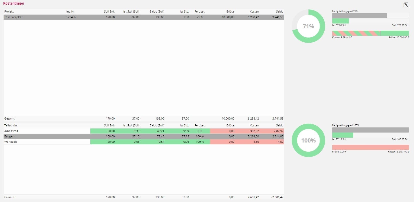414x202 pixels.
Task: Sort by the Teilschritt column header
Action: [x=11, y=125]
